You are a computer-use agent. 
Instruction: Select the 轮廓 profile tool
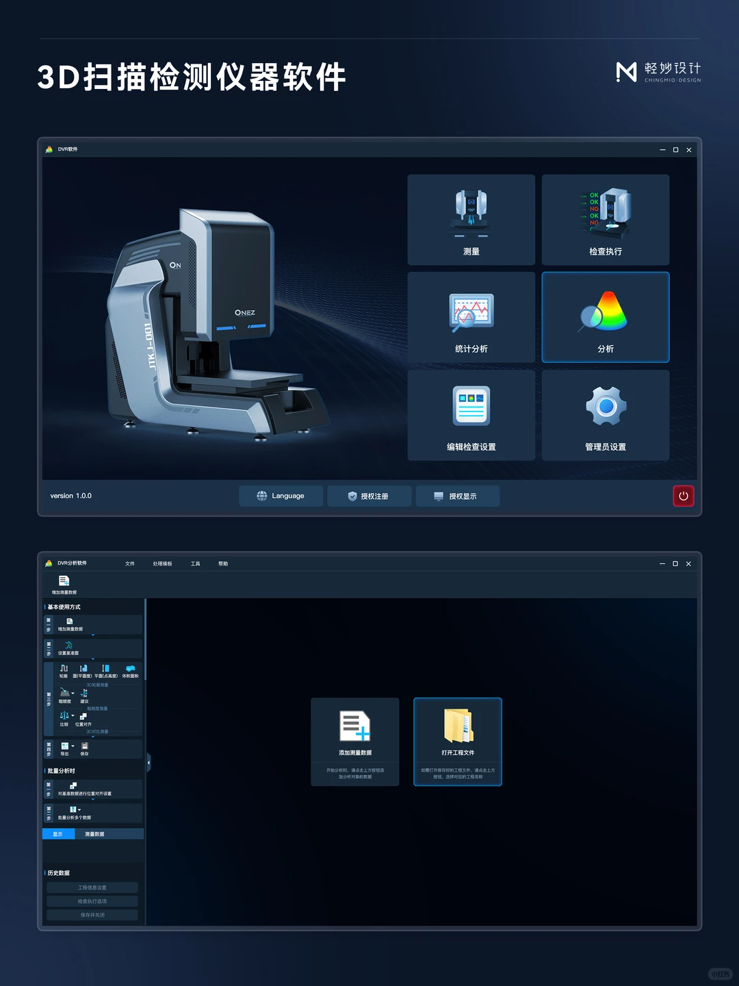pos(64,668)
